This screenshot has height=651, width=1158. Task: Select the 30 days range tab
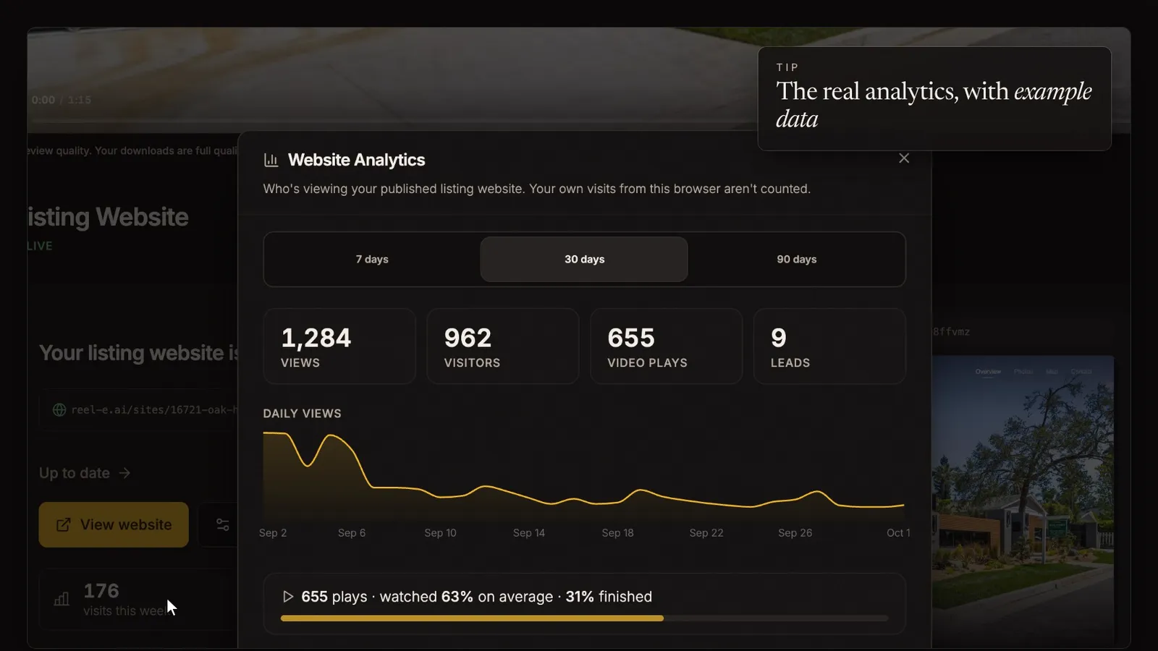point(584,259)
